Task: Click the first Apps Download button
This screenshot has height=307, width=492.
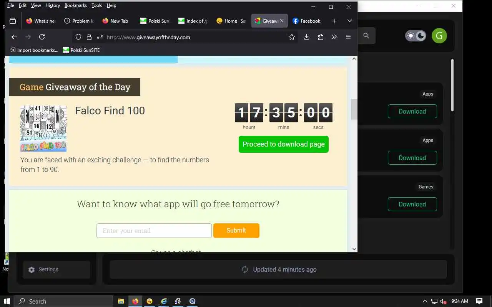Action: 412,111
